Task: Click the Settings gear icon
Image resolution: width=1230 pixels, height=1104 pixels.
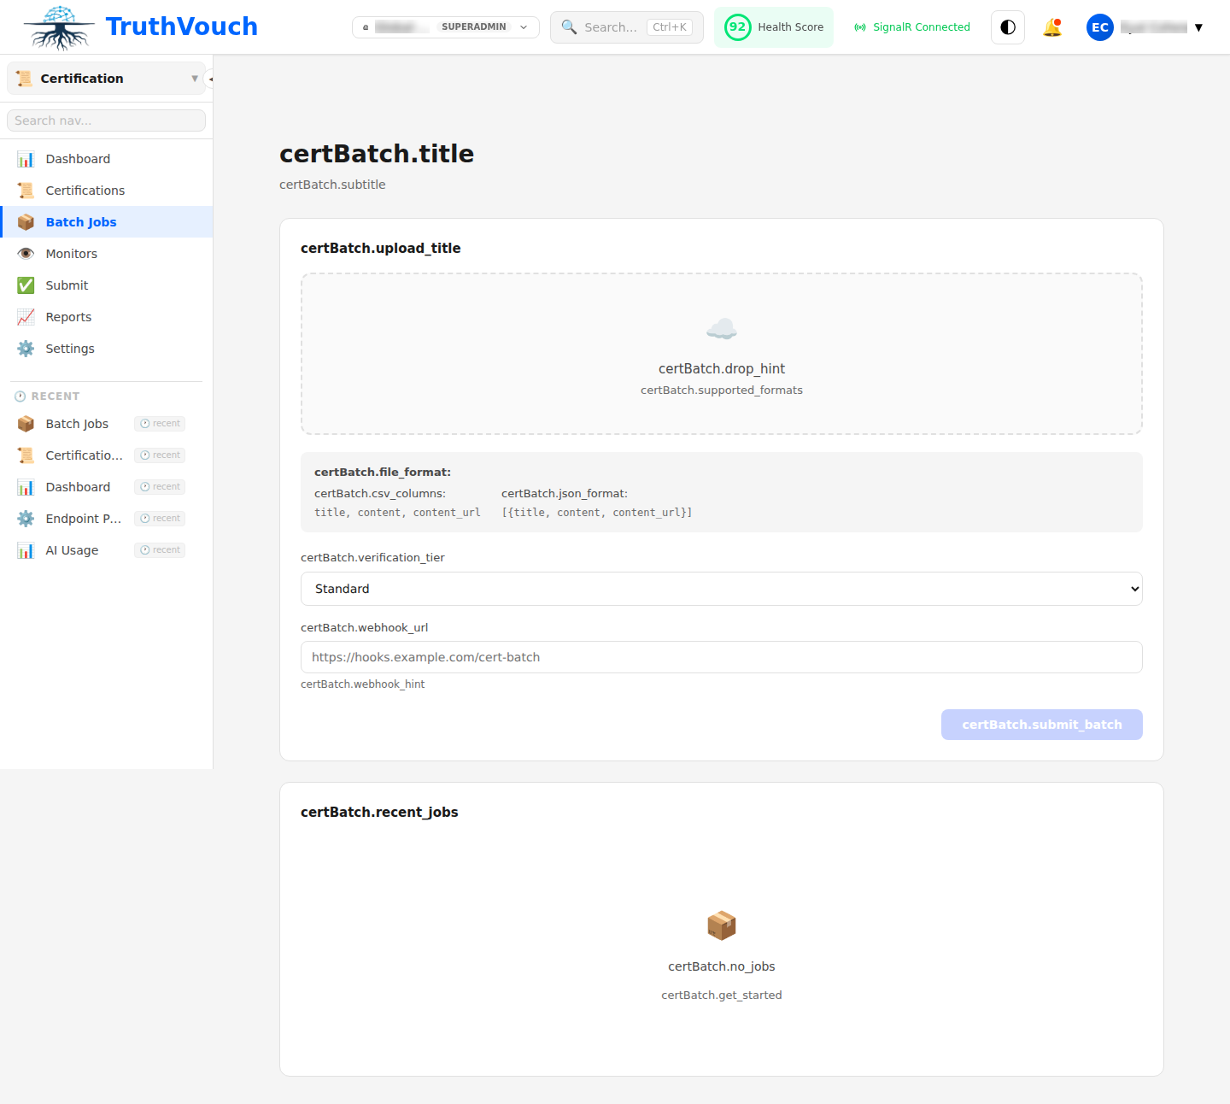Action: tap(26, 348)
